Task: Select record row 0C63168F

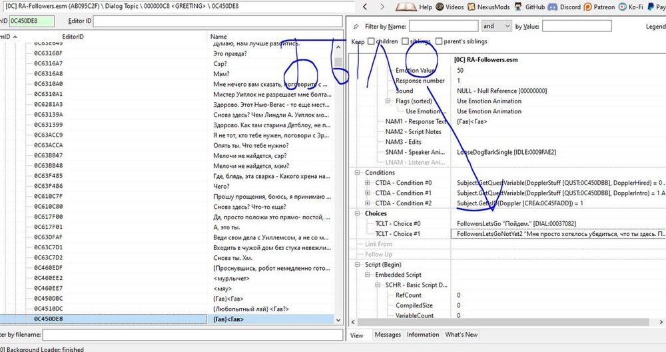Action: coord(167,53)
